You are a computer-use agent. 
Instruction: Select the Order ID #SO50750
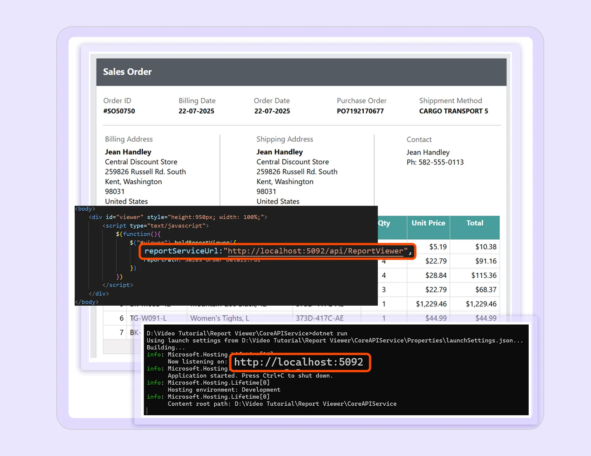point(119,111)
